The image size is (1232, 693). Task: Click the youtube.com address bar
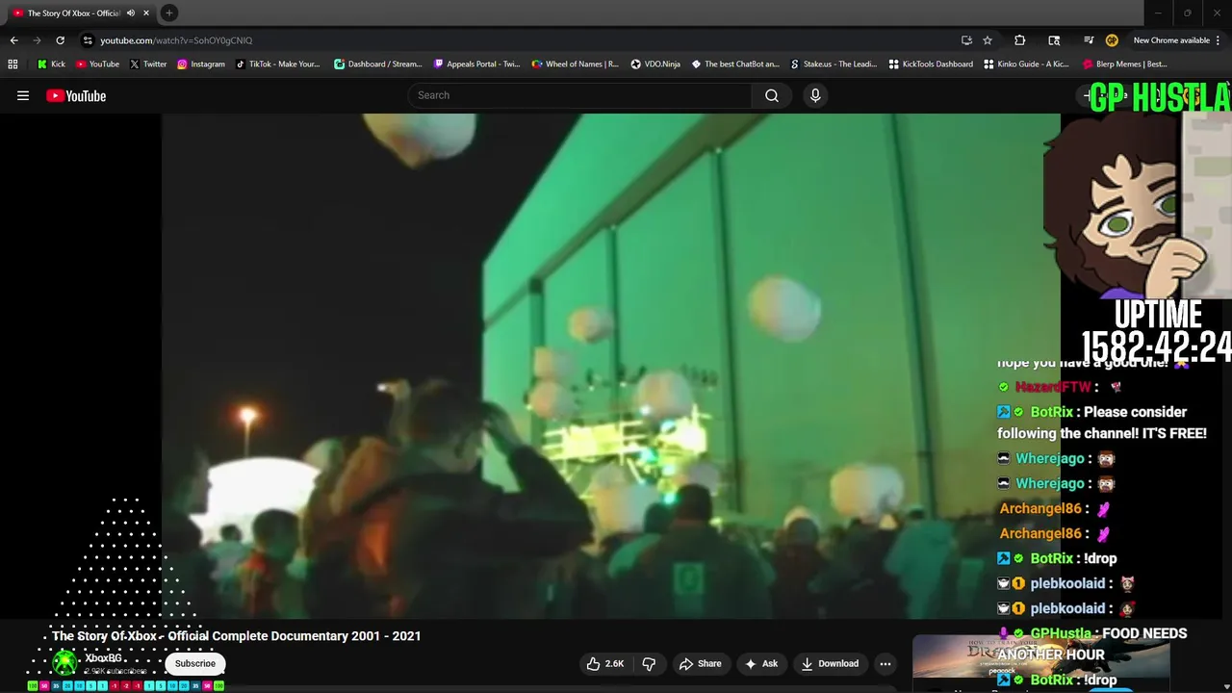pos(520,40)
